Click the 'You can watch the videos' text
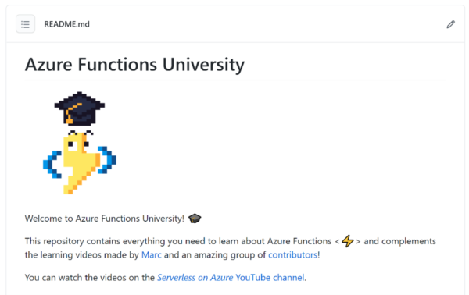This screenshot has height=295, width=469. coord(89,278)
